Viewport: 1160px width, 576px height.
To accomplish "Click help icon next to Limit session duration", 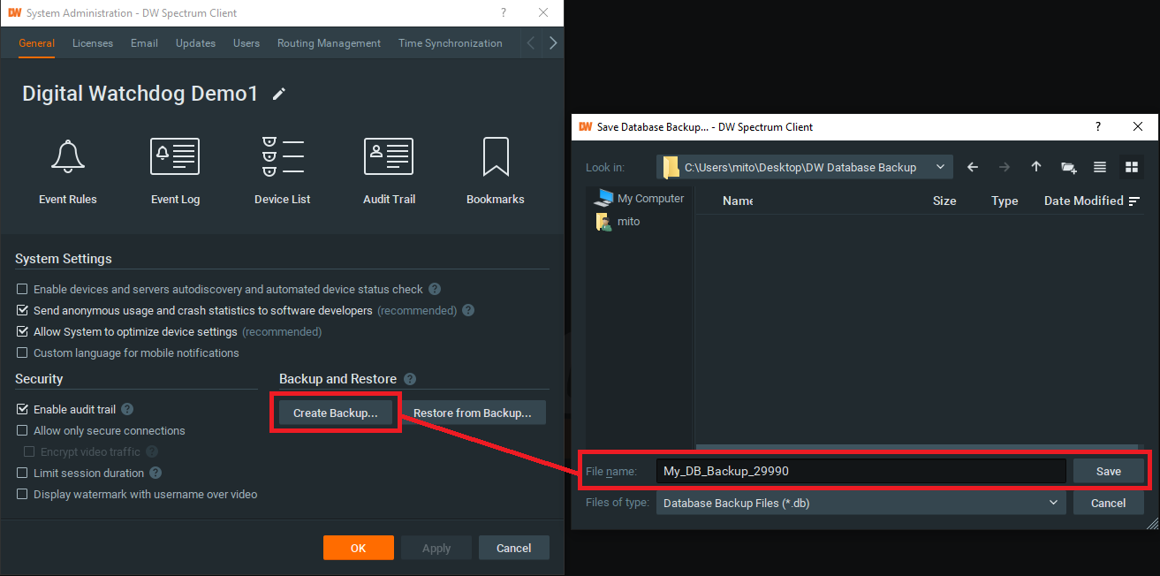I will click(155, 473).
